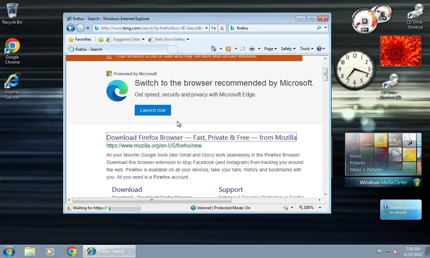Click the Launch now button for Edge
This screenshot has width=430, height=258.
153,110
